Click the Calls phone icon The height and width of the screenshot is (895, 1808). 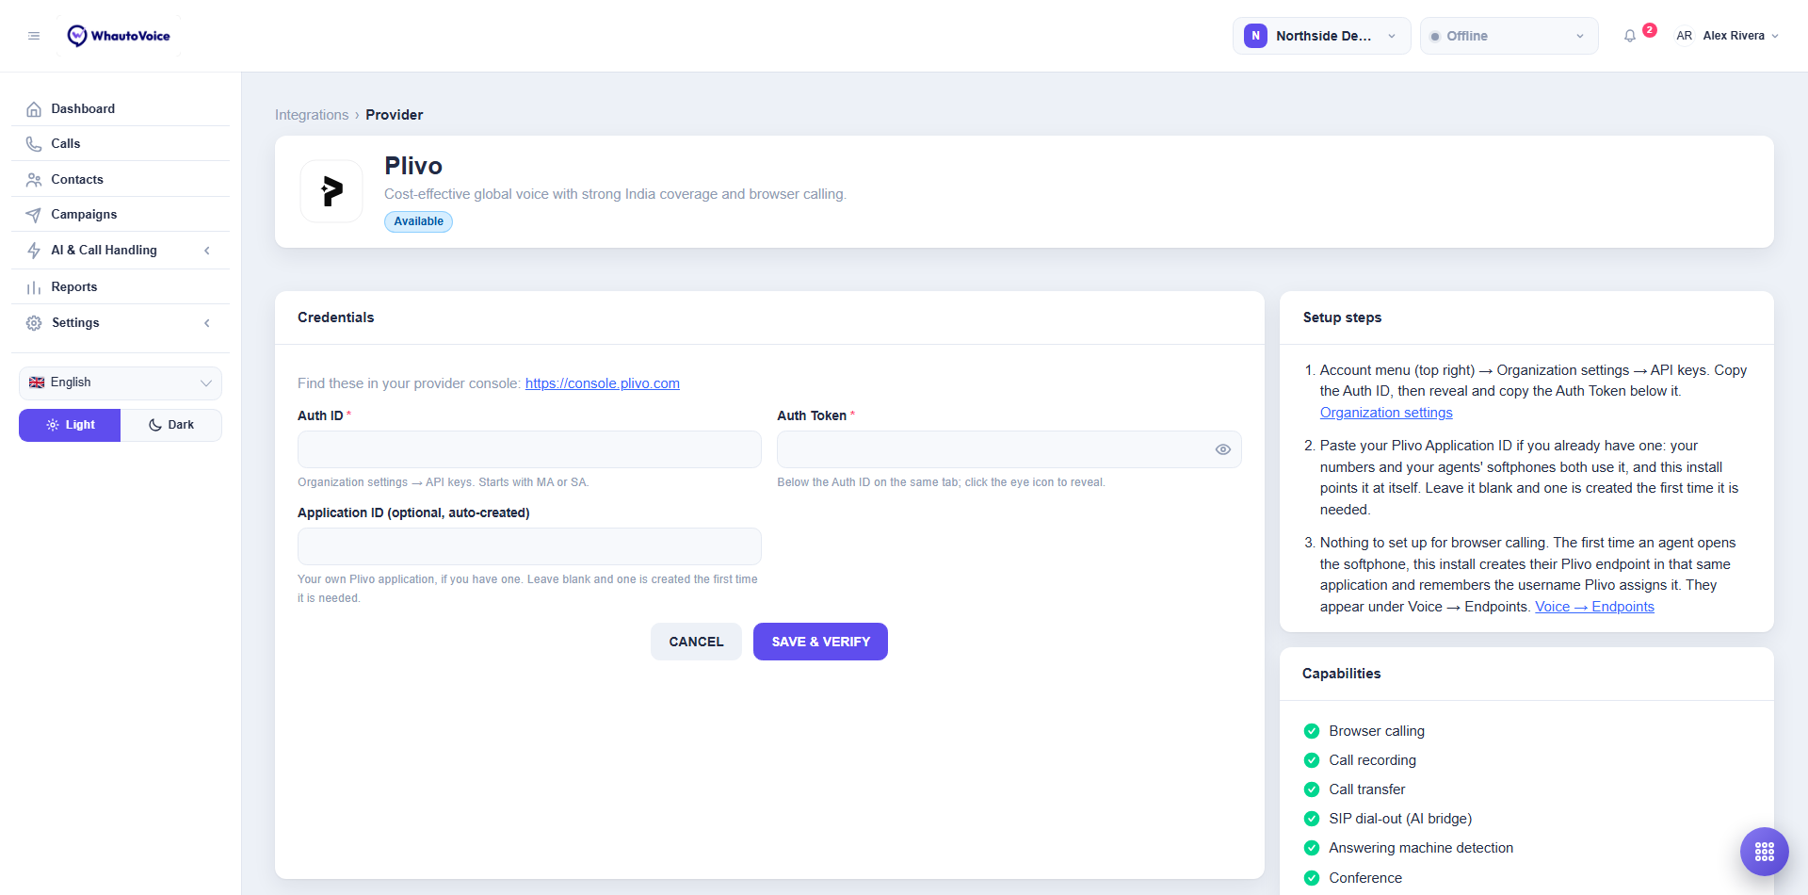coord(34,144)
